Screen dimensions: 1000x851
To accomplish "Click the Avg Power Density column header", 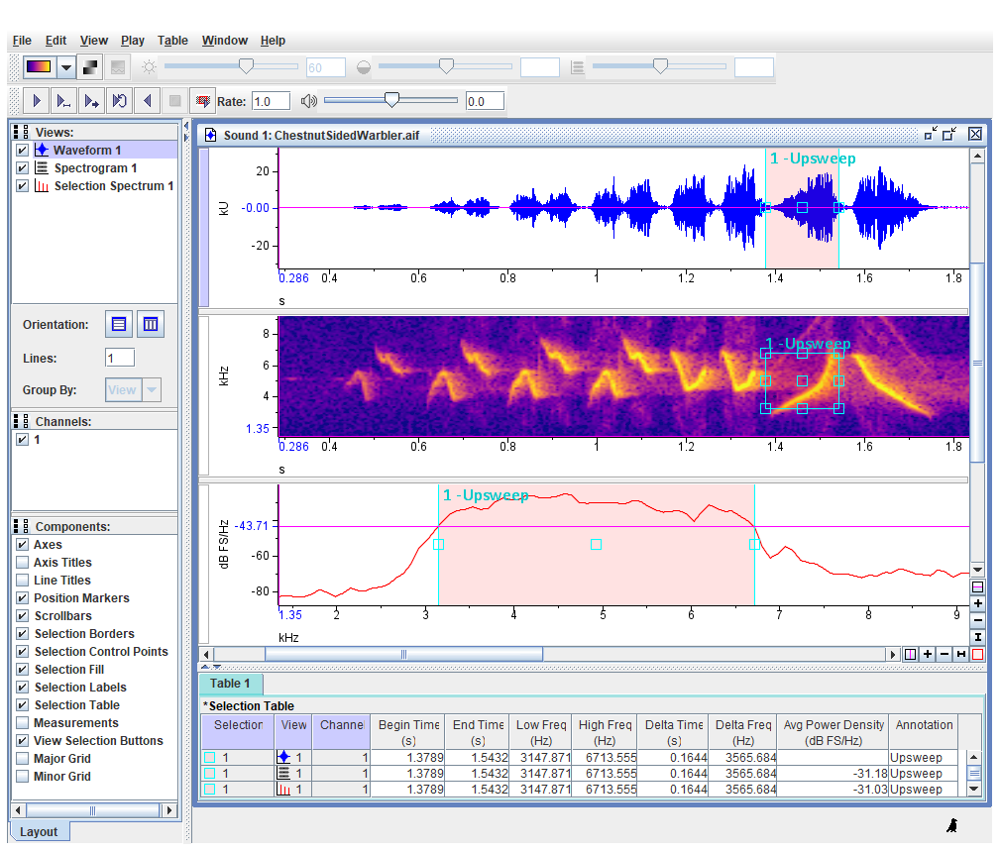I will pos(833,732).
